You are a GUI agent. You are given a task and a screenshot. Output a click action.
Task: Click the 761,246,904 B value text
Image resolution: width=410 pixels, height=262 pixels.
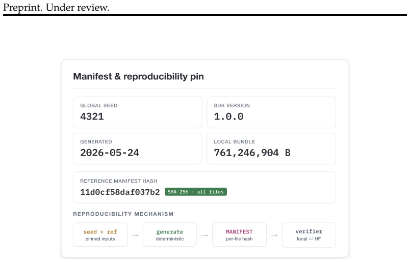click(x=252, y=153)
